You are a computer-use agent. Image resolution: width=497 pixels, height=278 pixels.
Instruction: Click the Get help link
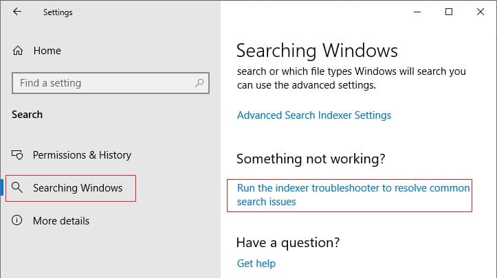tap(256, 264)
